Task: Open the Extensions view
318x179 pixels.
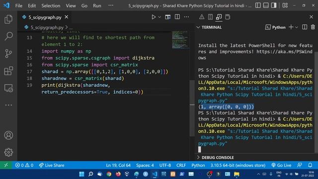Action: point(8,71)
